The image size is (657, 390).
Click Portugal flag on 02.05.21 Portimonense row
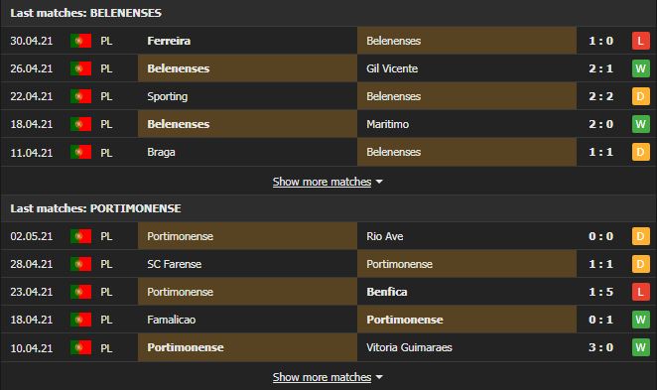[80, 236]
